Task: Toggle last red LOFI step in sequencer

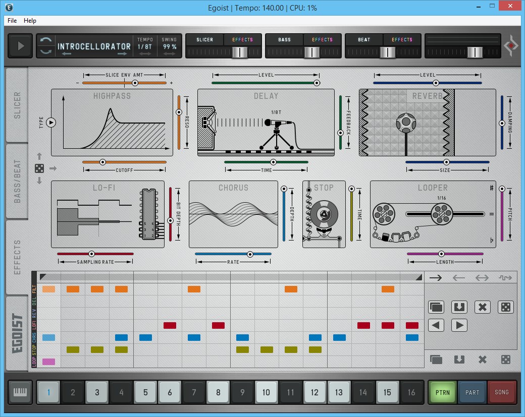Action: (x=412, y=325)
